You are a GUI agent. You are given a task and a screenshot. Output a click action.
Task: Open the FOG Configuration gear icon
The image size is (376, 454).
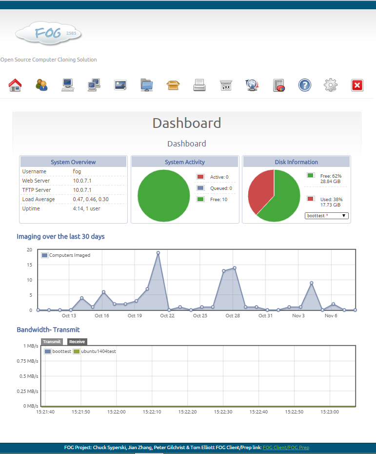[x=331, y=85]
